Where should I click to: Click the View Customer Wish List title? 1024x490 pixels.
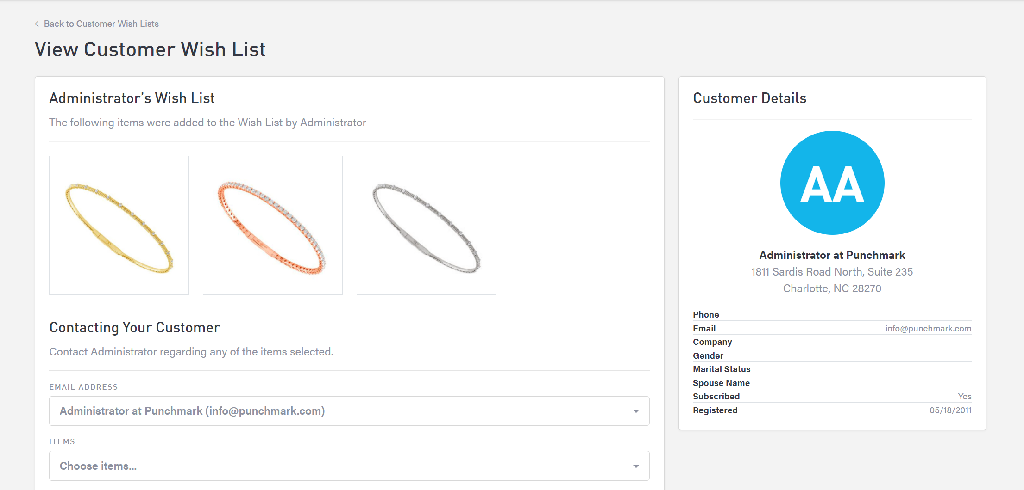coord(150,49)
